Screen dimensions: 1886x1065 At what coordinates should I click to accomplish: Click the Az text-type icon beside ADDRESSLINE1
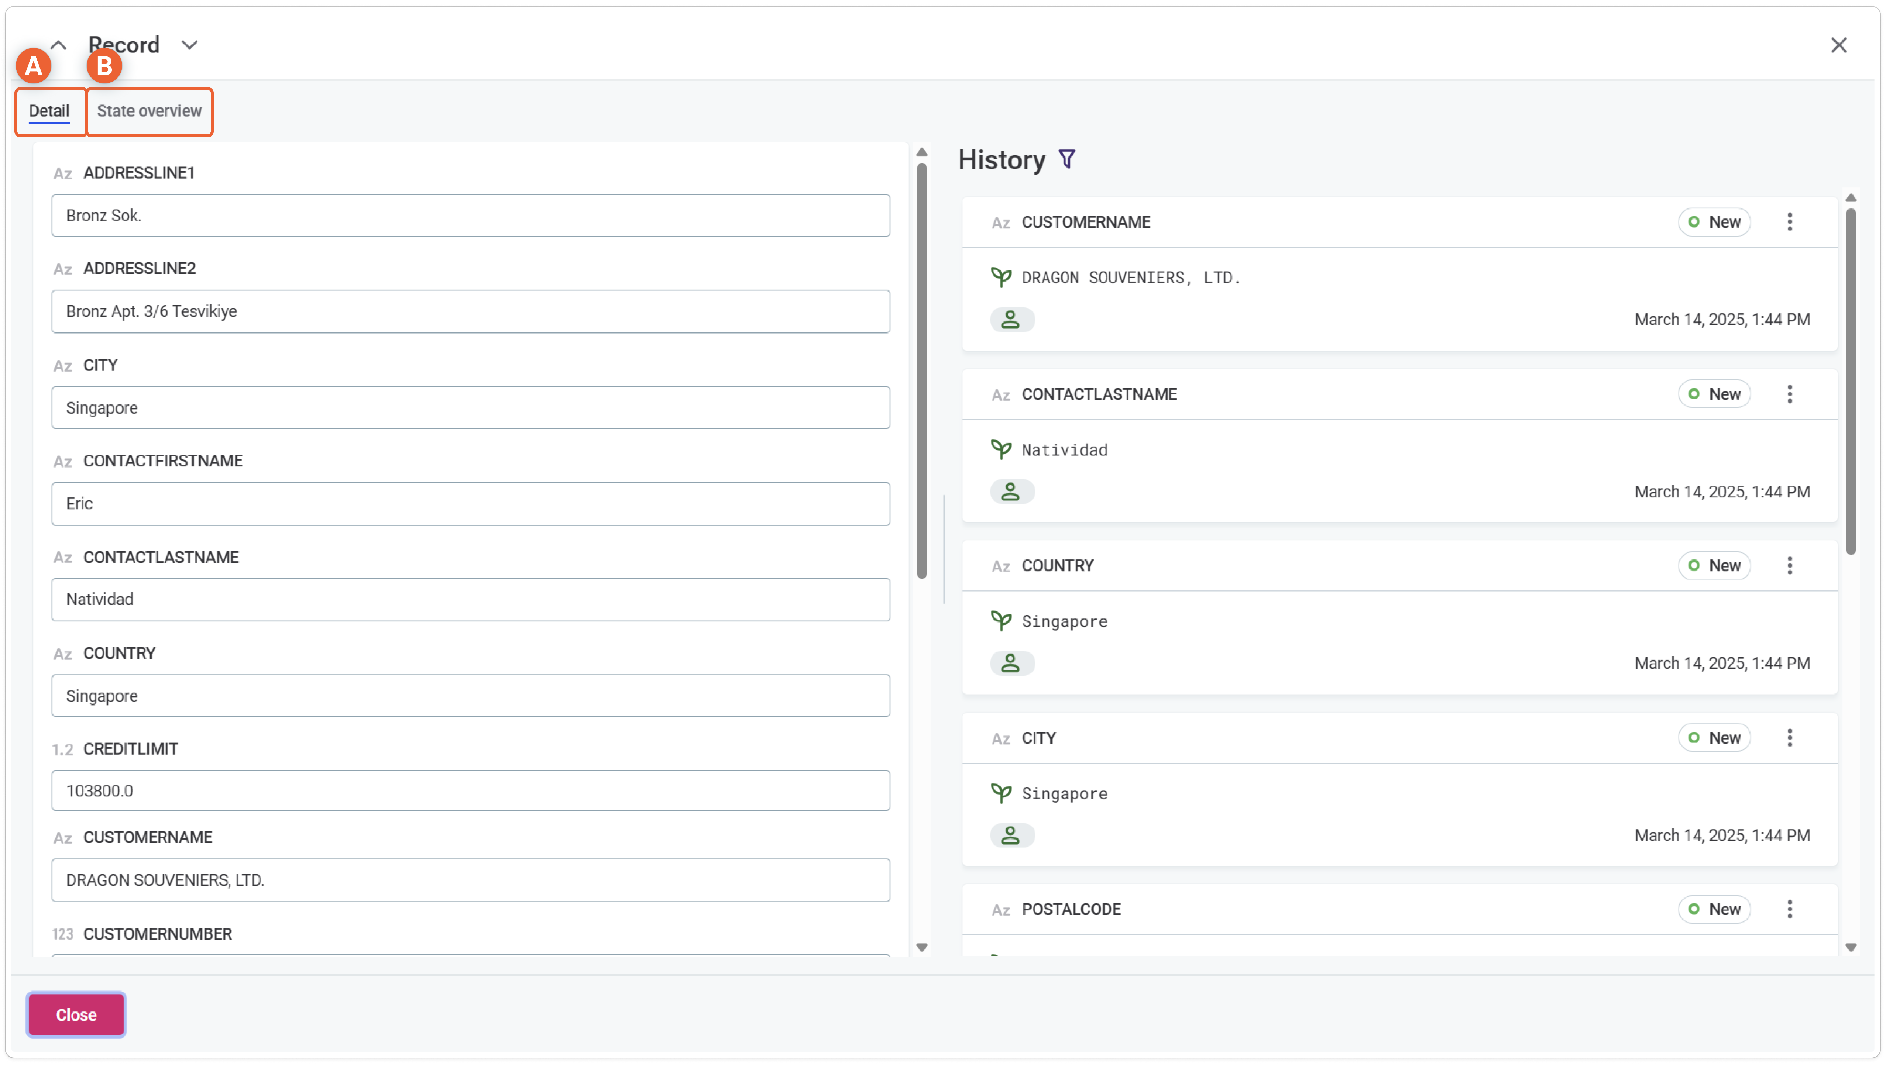click(62, 173)
